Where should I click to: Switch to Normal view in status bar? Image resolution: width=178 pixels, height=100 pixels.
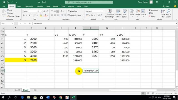point(143,93)
